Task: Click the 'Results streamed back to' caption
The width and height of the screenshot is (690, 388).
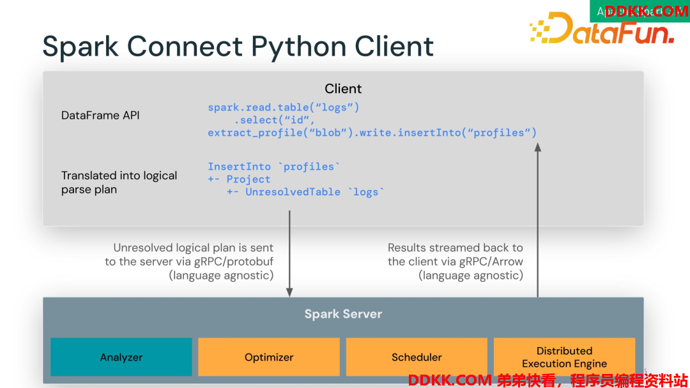Action: tap(456, 262)
